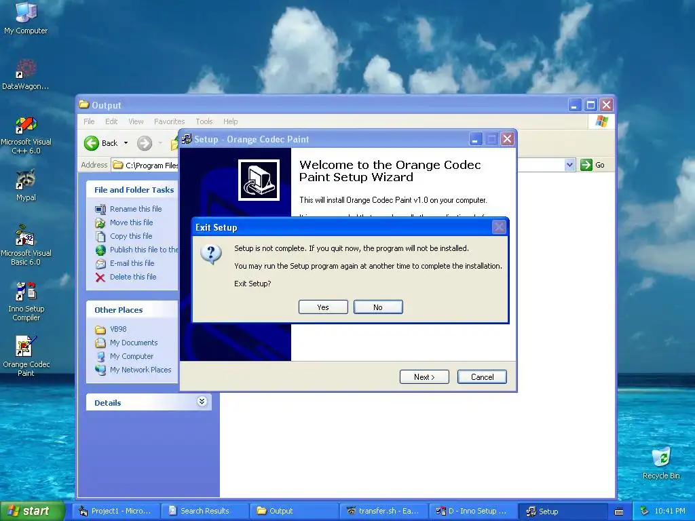Click the system tray network icon
The width and height of the screenshot is (695, 521).
(x=644, y=512)
